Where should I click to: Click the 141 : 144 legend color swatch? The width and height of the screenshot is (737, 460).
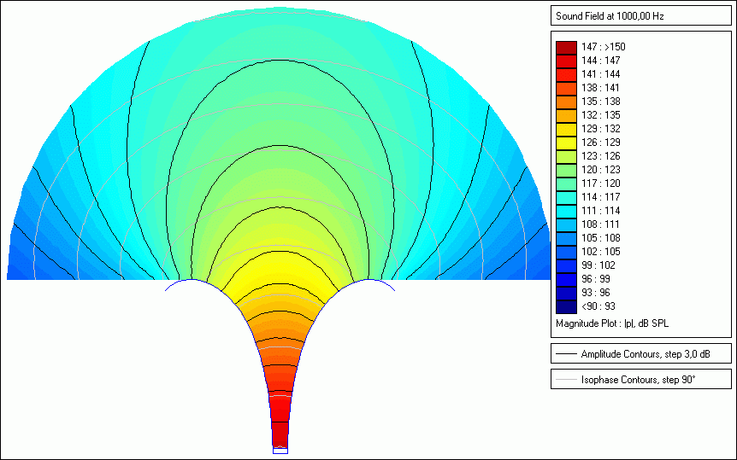pyautogui.click(x=566, y=74)
